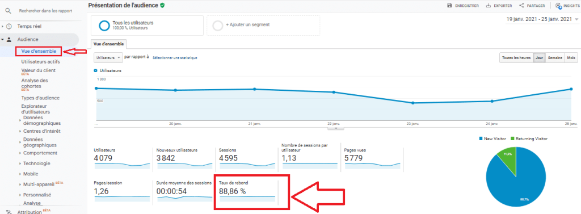The width and height of the screenshot is (581, 214).
Task: Switch chart granularity to Mois
Action: (571, 58)
